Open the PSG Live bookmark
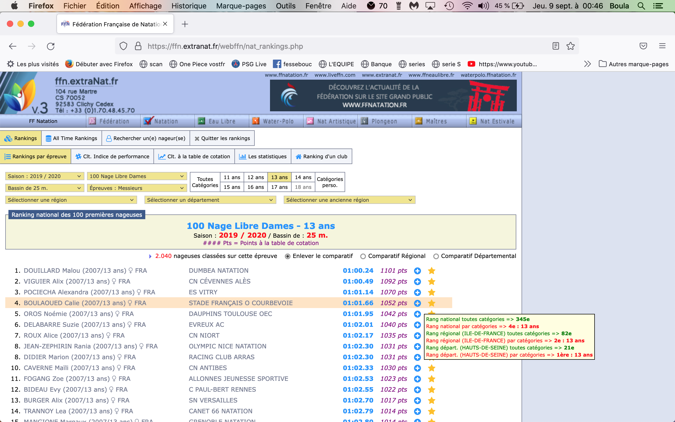 (249, 64)
